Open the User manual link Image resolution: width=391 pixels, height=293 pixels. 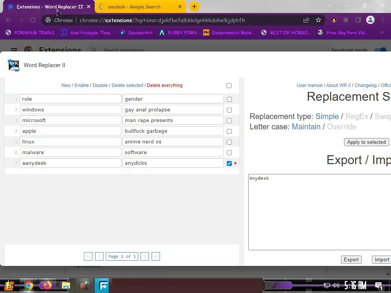click(x=309, y=85)
